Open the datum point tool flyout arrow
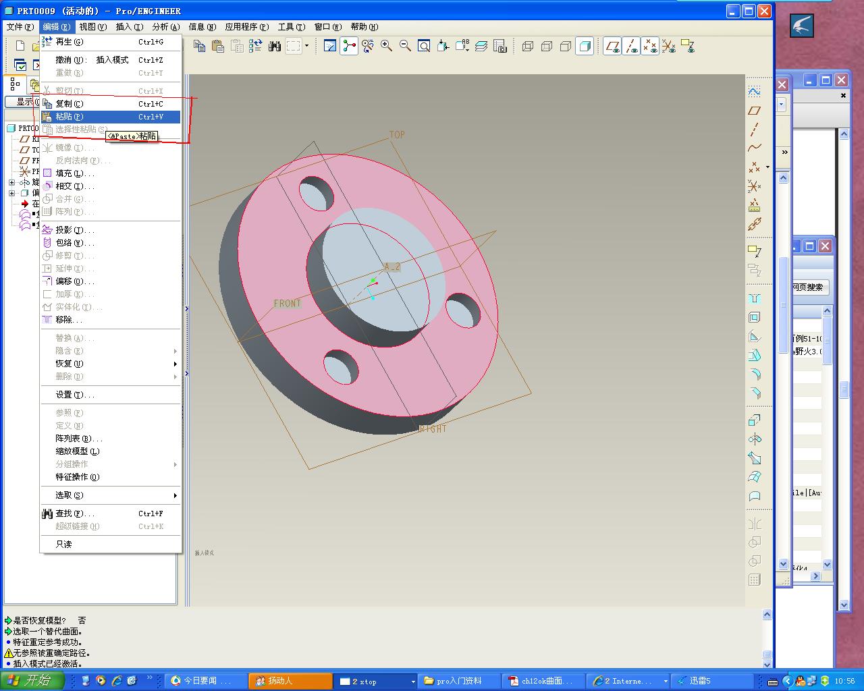Image resolution: width=864 pixels, height=691 pixels. 767,167
